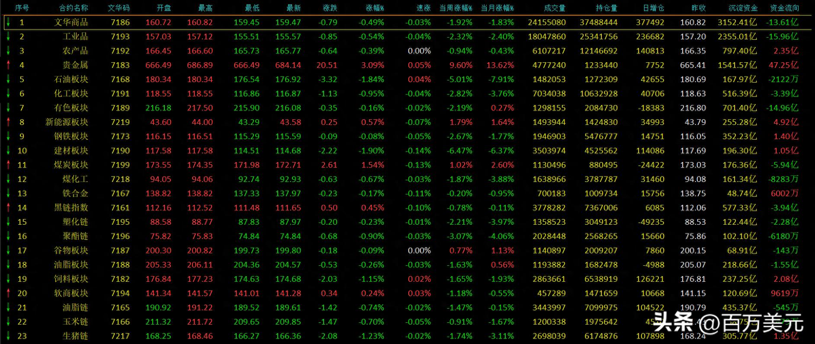
Task: Click the 当周涨幅% column header
Action: tap(455, 8)
